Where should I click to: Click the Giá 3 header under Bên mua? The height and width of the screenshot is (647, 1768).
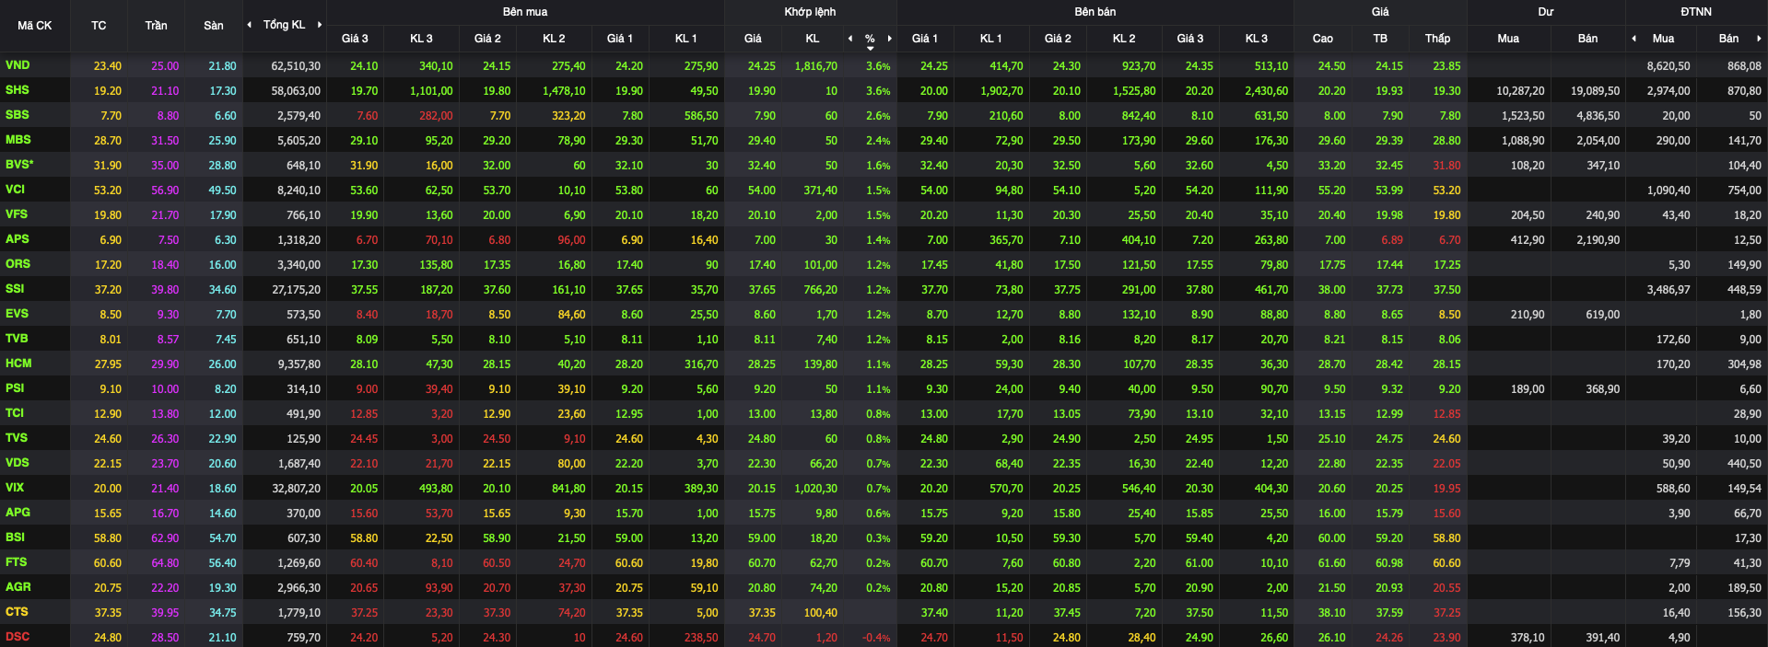tap(355, 39)
